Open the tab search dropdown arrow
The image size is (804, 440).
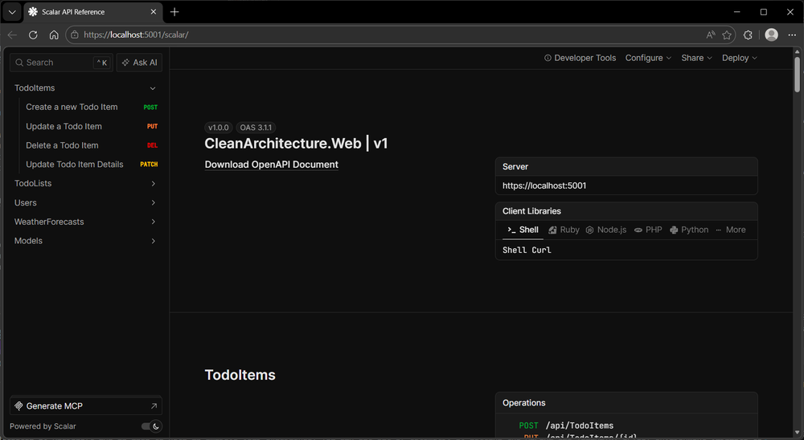click(x=12, y=12)
